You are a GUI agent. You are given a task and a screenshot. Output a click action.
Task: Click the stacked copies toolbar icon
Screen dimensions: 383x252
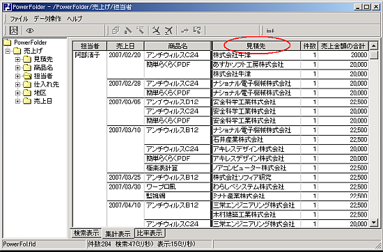pyautogui.click(x=116, y=31)
